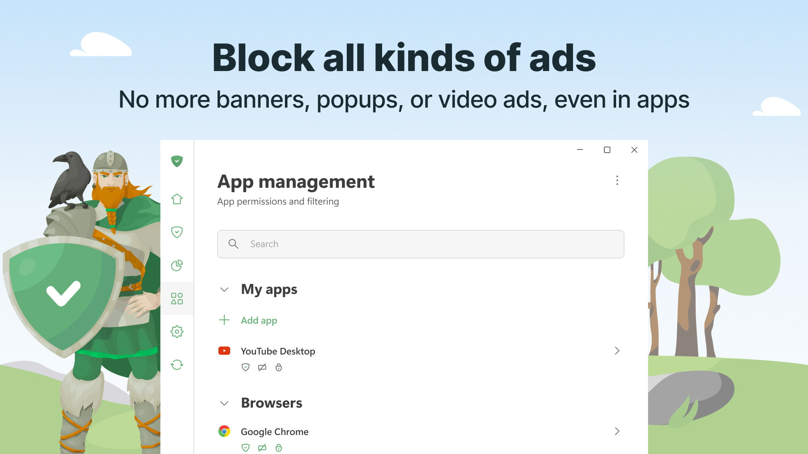Collapse the My apps section
This screenshot has height=454, width=808.
tap(224, 289)
